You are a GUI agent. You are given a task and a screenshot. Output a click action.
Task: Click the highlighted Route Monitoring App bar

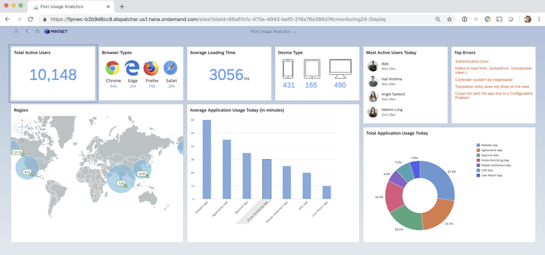point(267,179)
